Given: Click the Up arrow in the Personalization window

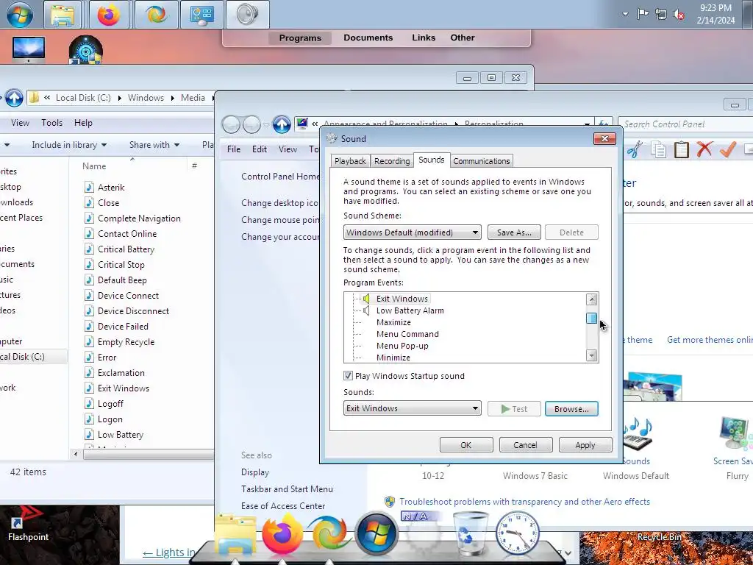Looking at the screenshot, I should (282, 124).
